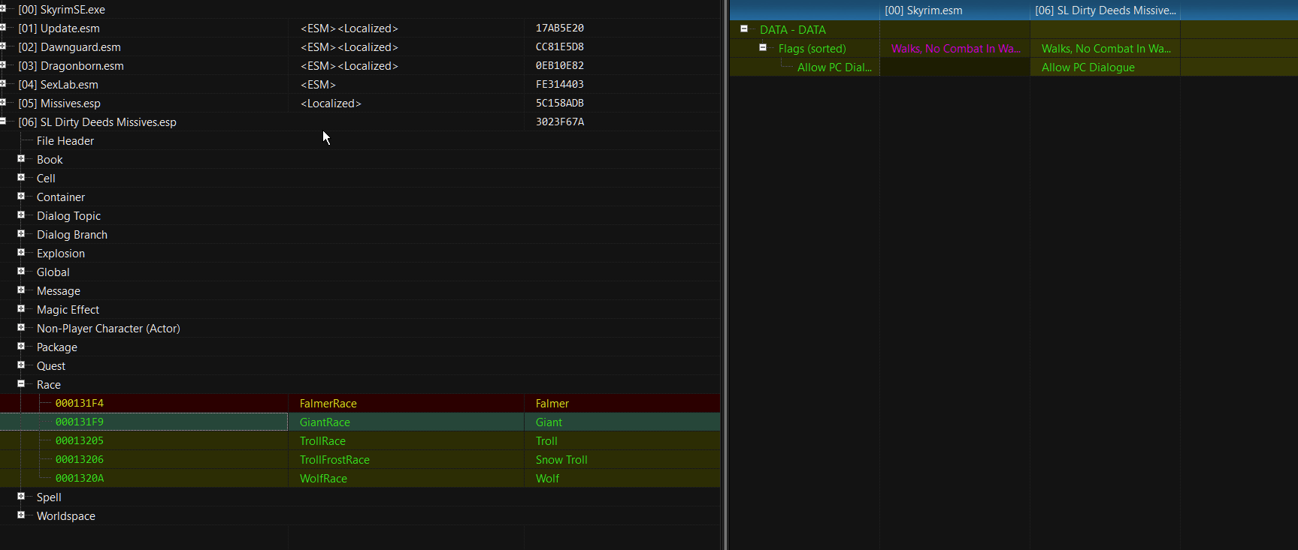Click CRC value CC81E5D8
Viewport: 1298px width, 550px height.
pos(560,47)
